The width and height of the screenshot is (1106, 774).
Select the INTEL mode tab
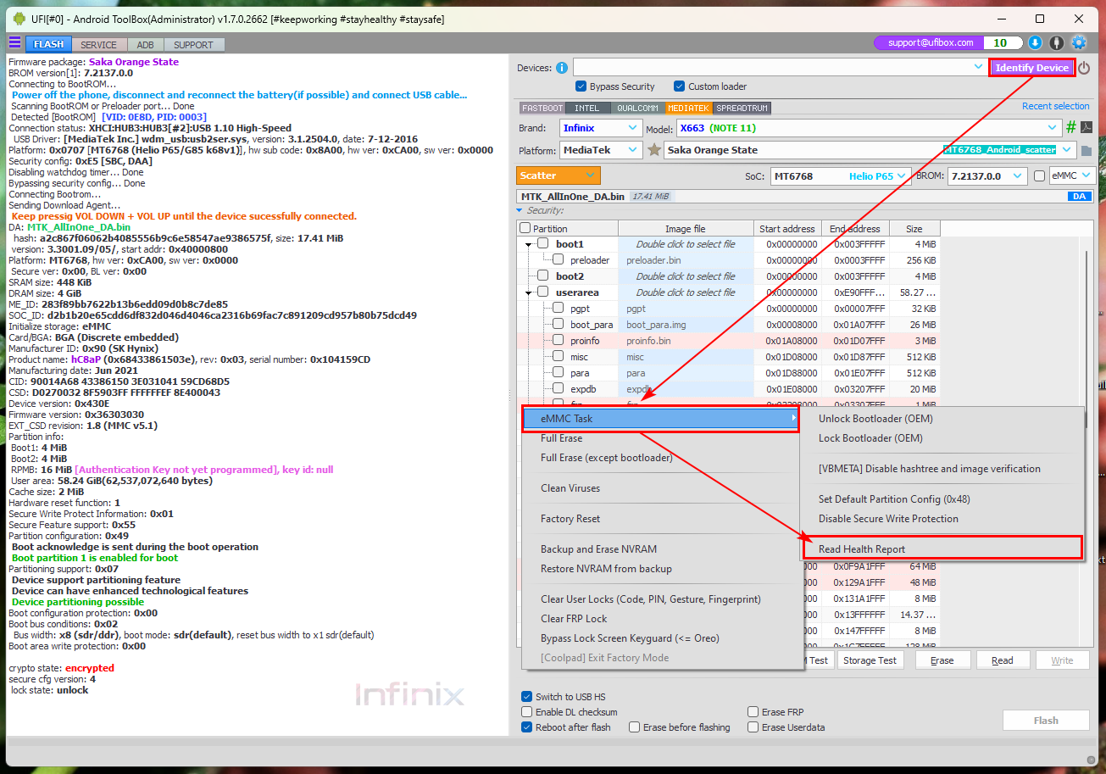click(587, 109)
